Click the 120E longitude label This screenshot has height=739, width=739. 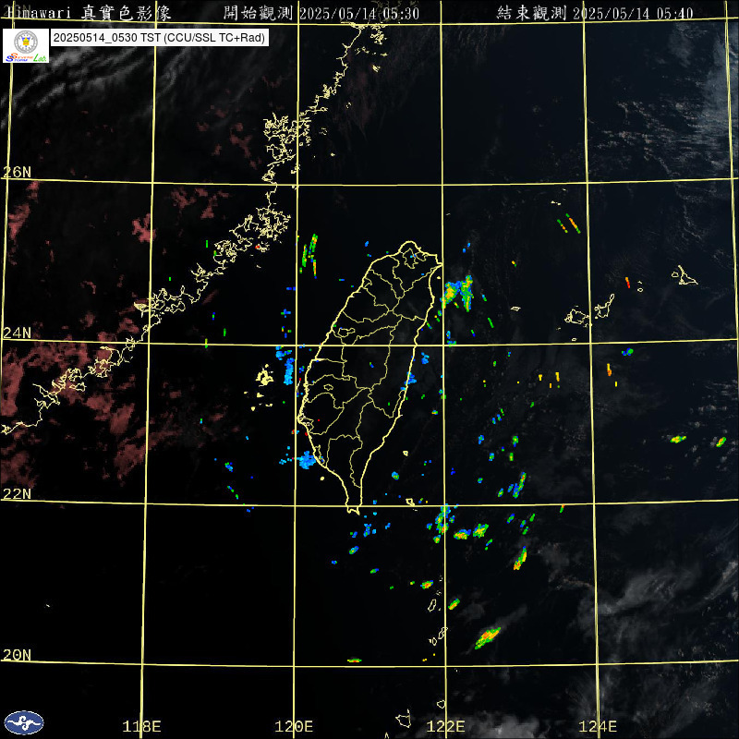point(294,726)
